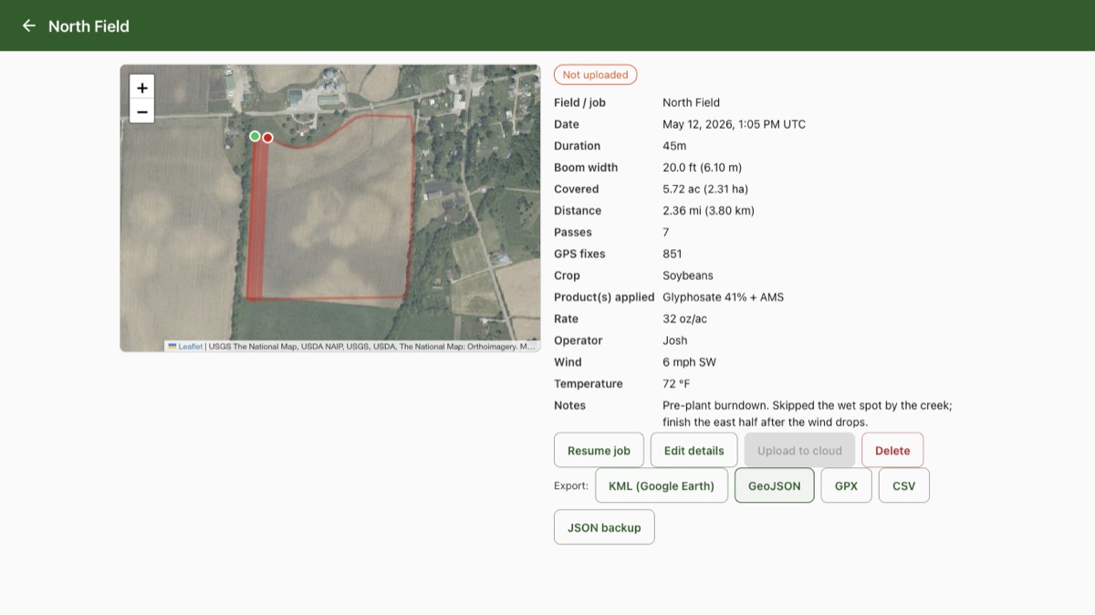This screenshot has height=615, width=1095.
Task: Open Edit details
Action: (x=693, y=451)
